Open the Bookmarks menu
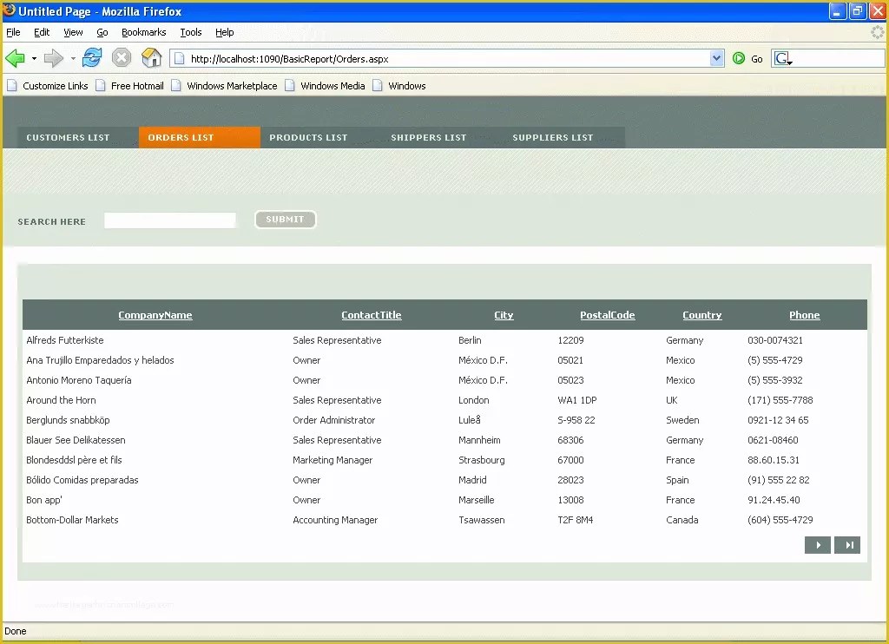The image size is (889, 644). coord(143,32)
